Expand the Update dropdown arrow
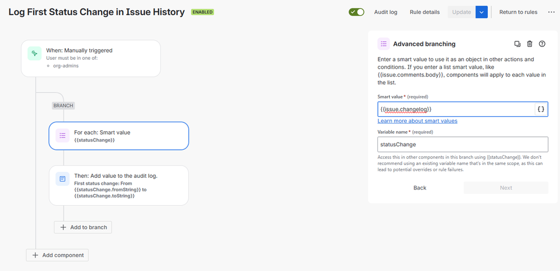Screen dimensions: 560x271 click(x=482, y=12)
